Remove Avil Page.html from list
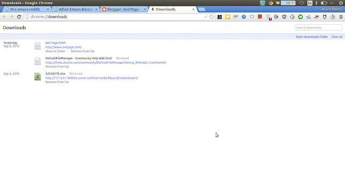This screenshot has height=194, width=345. click(82, 51)
